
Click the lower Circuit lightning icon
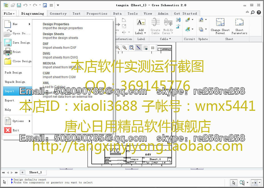point(188,29)
